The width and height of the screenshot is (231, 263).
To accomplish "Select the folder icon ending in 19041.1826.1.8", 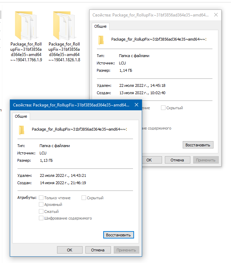I will (x=64, y=26).
